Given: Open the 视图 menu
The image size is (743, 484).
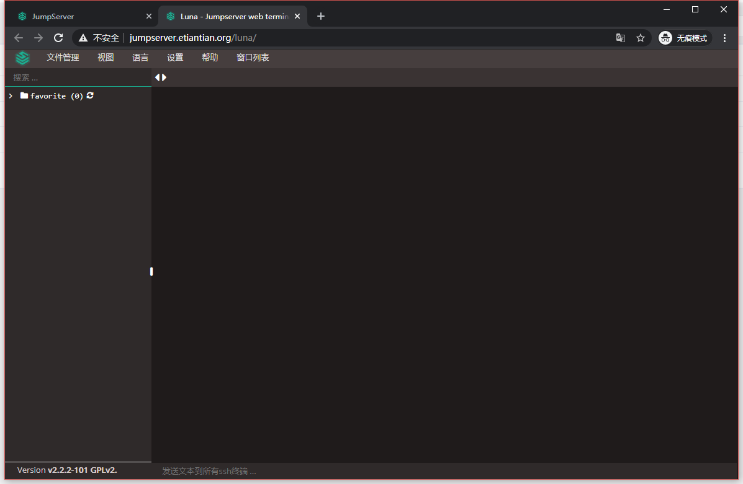Looking at the screenshot, I should click(x=106, y=58).
